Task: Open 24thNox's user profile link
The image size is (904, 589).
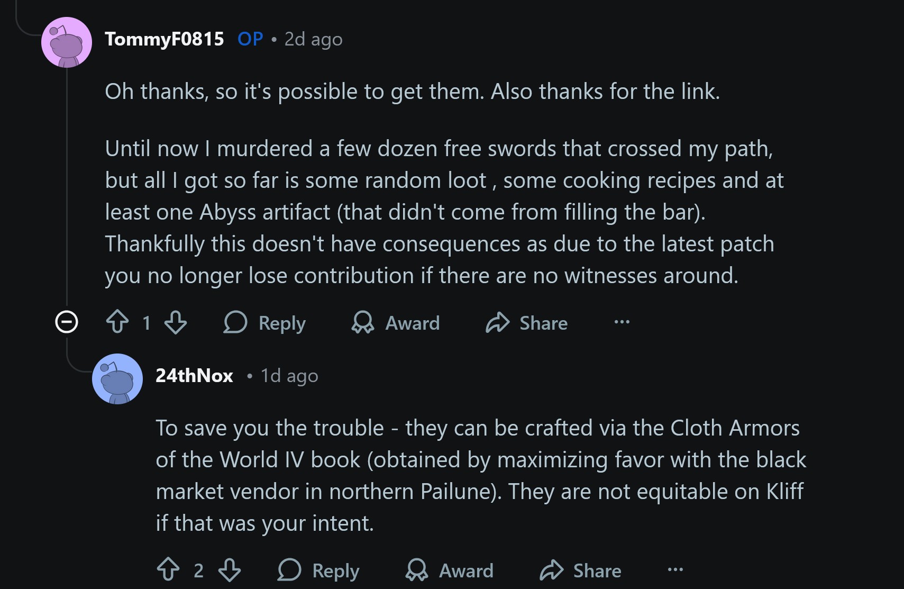Action: click(x=194, y=376)
